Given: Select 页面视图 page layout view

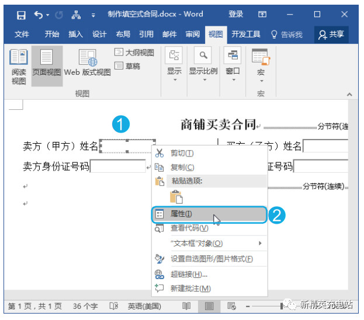Looking at the screenshot, I should [x=47, y=66].
